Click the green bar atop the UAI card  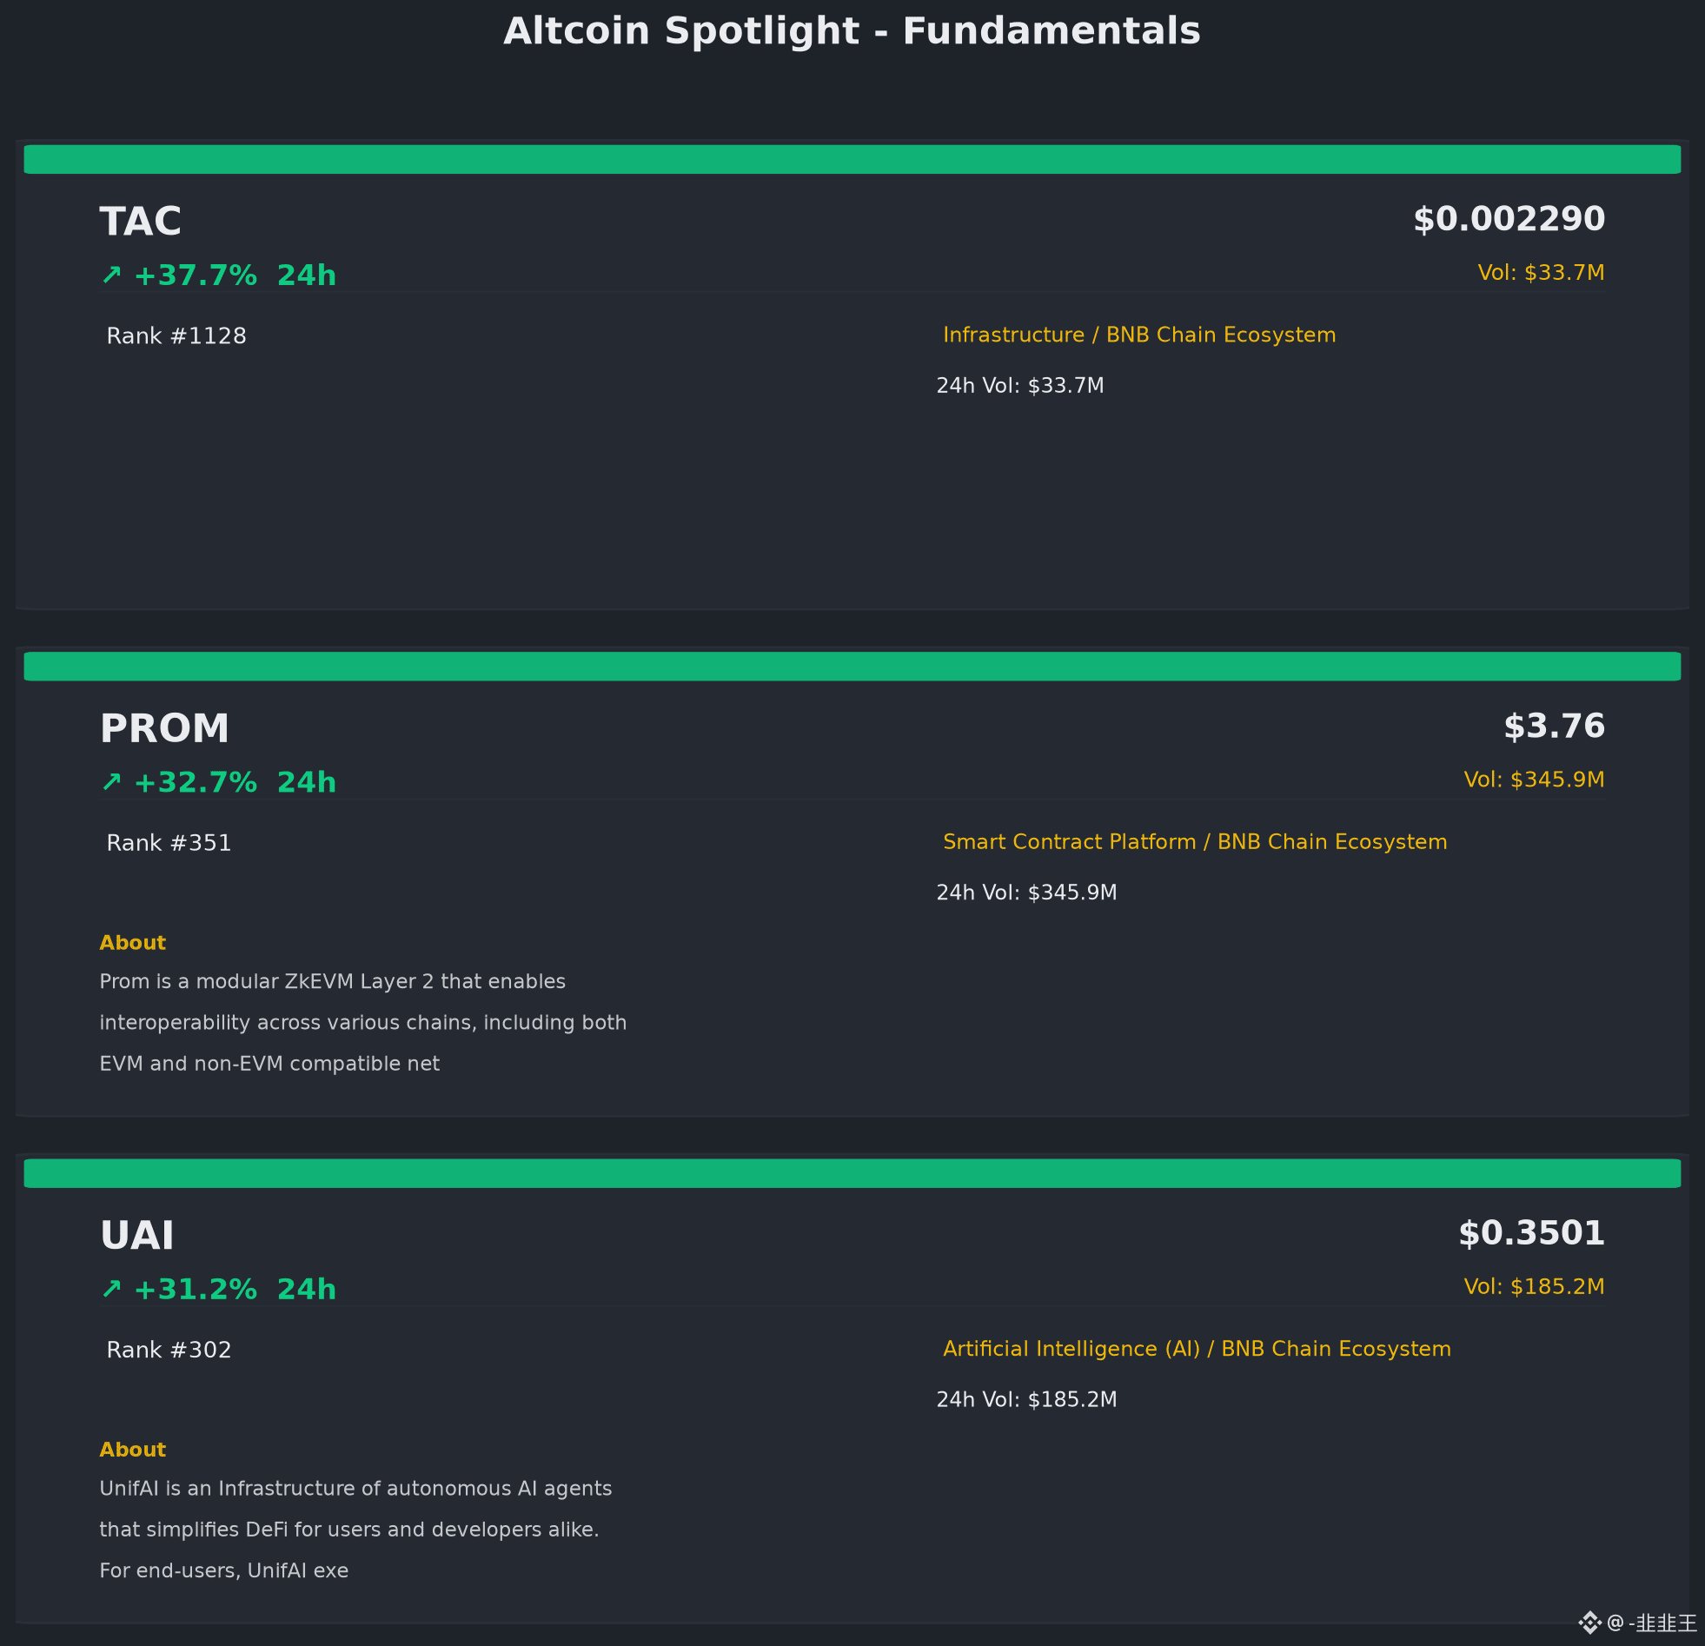(852, 1172)
